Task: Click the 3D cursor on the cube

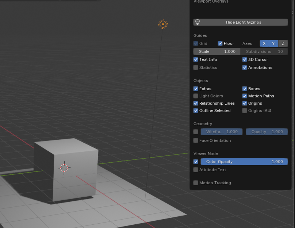Action: pyautogui.click(x=64, y=168)
